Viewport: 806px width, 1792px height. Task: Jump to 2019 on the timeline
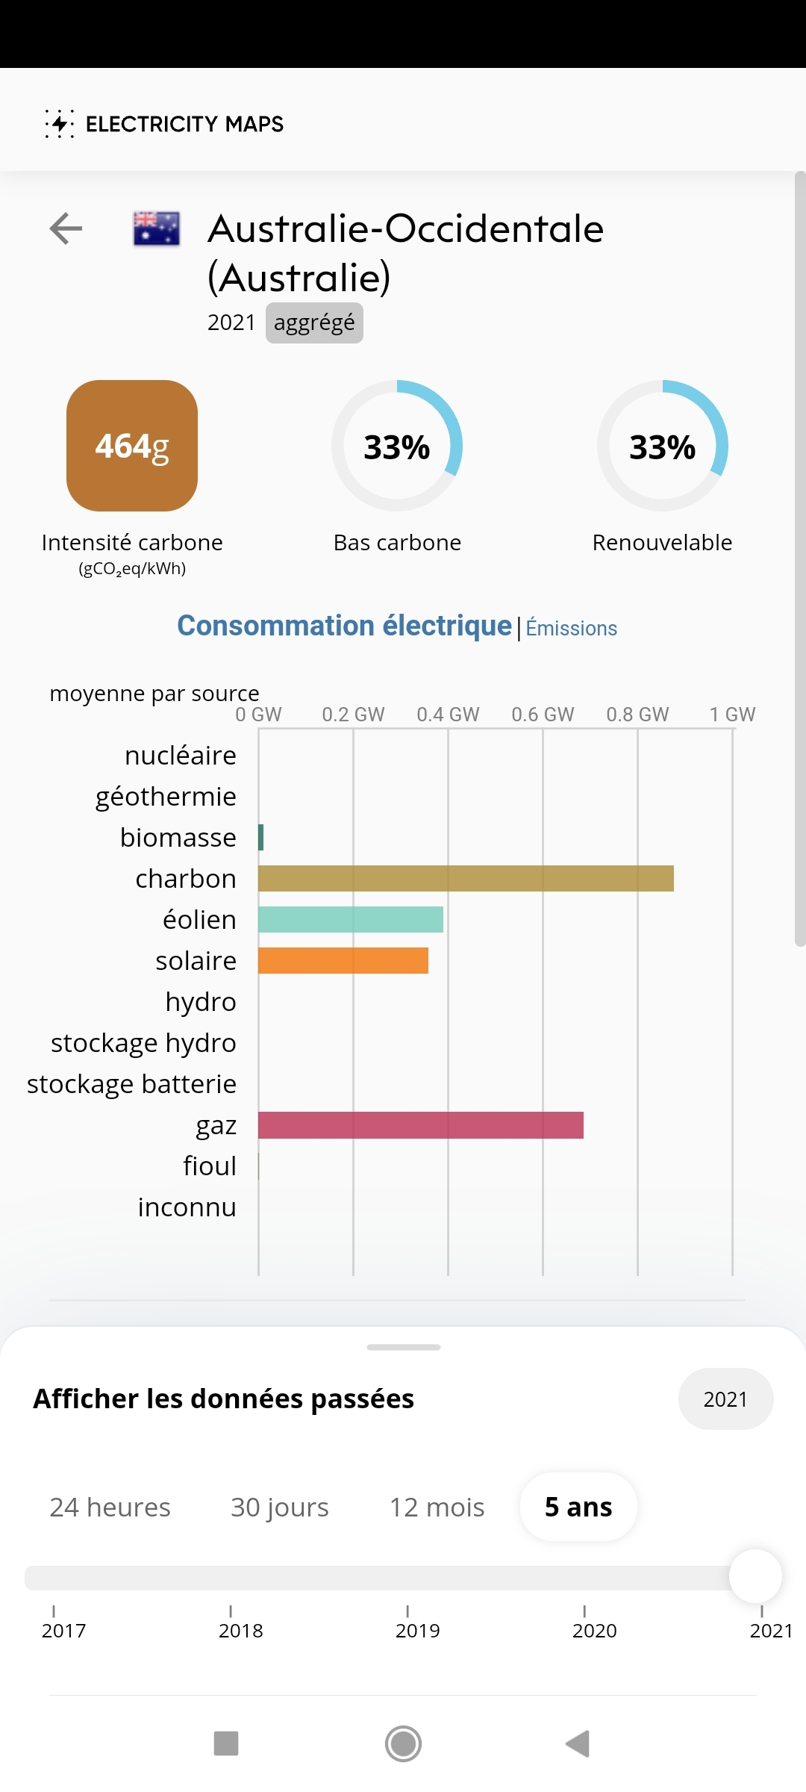[x=407, y=1578]
